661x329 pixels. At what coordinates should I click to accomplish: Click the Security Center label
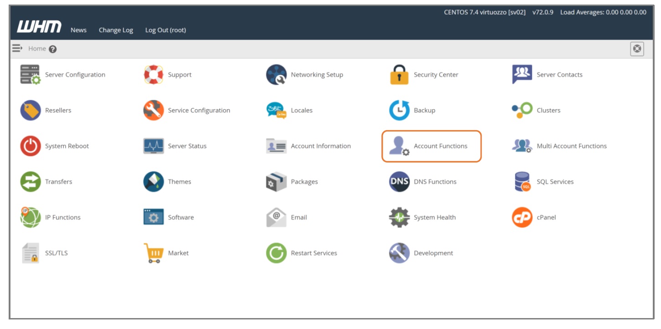(436, 75)
